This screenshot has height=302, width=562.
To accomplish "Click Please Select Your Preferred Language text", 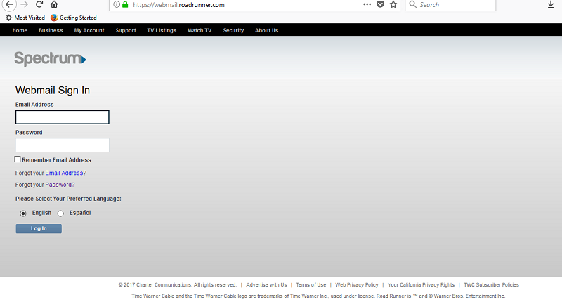I will click(x=68, y=199).
